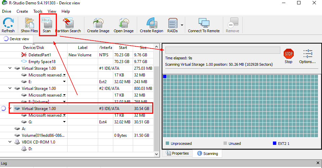The image size is (322, 168).
Task: Switch to the Properties tab
Action: tap(177, 154)
